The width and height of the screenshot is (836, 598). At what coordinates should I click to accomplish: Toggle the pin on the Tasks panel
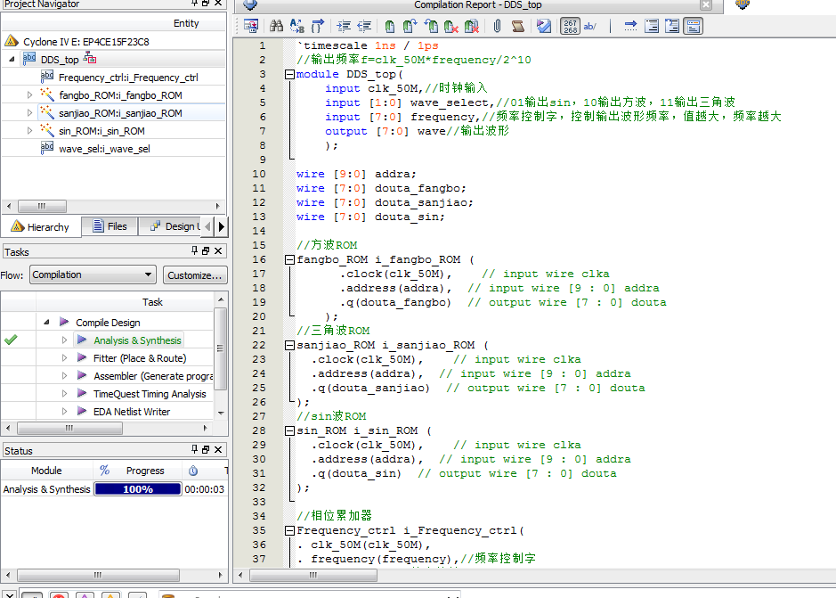click(195, 252)
